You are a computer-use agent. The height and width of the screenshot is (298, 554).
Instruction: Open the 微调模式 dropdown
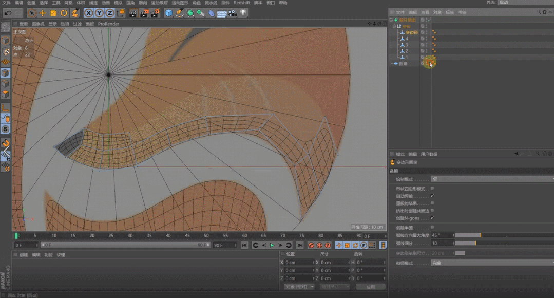point(491,263)
